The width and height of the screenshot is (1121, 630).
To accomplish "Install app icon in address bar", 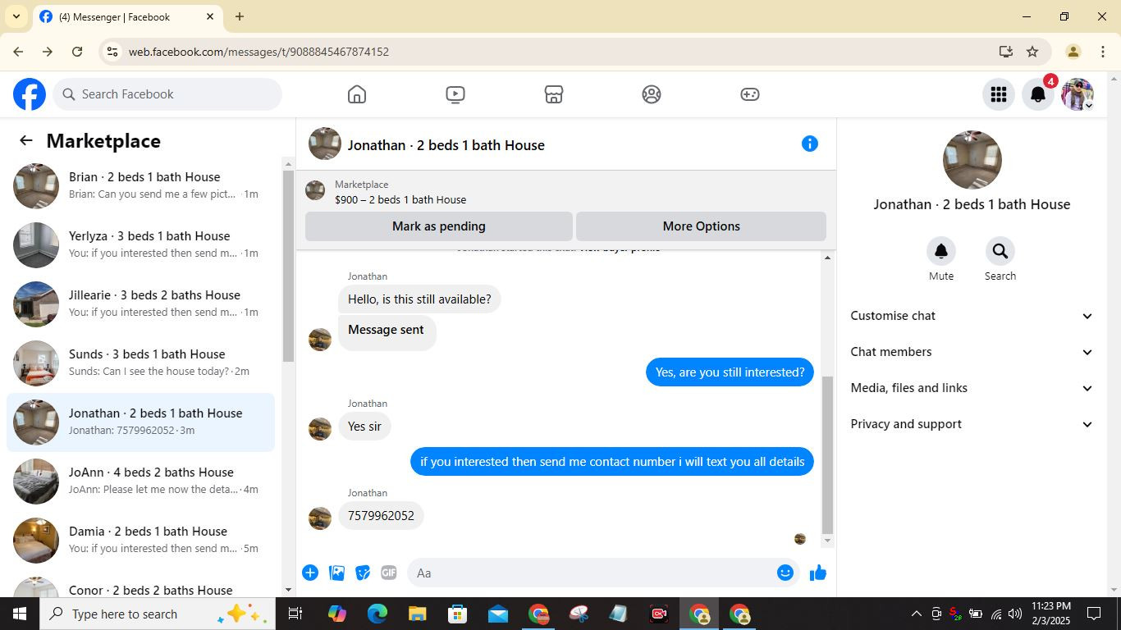I will point(1006,52).
